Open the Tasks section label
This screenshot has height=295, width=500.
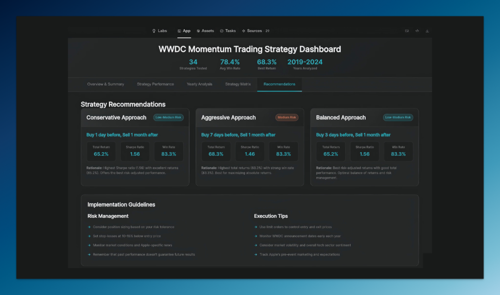pos(231,31)
